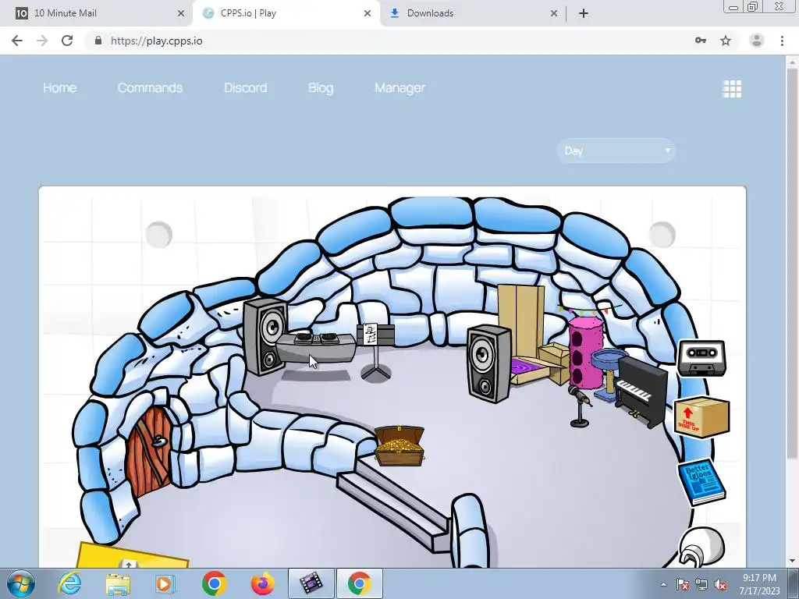Select the CPPS.io | Play tab

(x=286, y=13)
